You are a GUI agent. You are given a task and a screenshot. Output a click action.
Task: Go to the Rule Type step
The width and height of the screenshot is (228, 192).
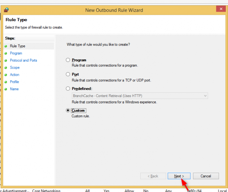coord(17,46)
